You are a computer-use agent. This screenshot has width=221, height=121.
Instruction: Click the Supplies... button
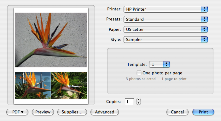[x=72, y=112]
